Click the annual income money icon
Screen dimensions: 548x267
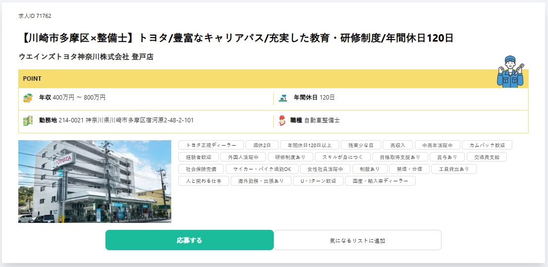tap(28, 98)
